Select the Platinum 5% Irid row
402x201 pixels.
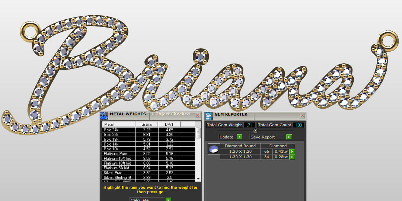(149, 168)
